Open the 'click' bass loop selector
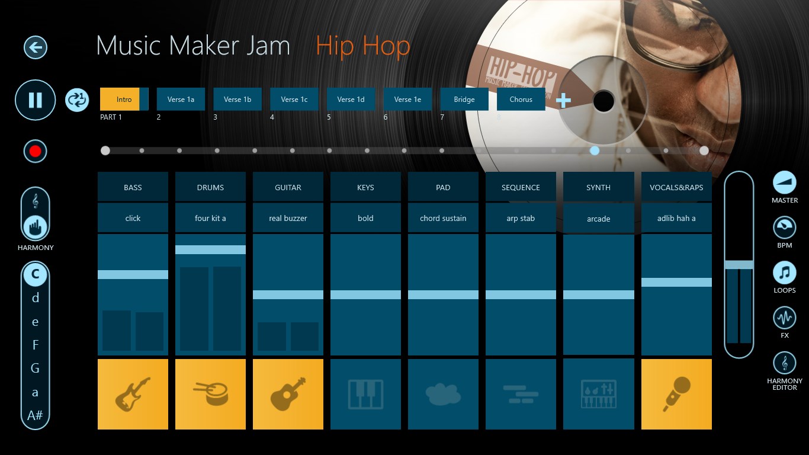This screenshot has width=809, height=455. [133, 217]
